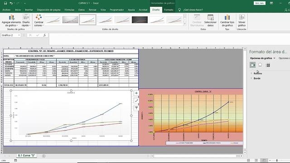Switch to the Fórmulas tab
Screen dimensions: 290x163
click(69, 10)
